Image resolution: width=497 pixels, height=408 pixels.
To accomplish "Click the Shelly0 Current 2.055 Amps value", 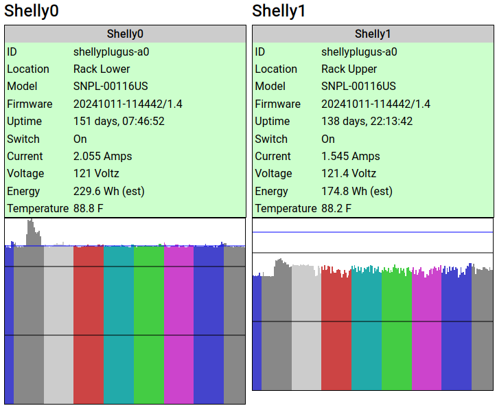I will click(102, 156).
